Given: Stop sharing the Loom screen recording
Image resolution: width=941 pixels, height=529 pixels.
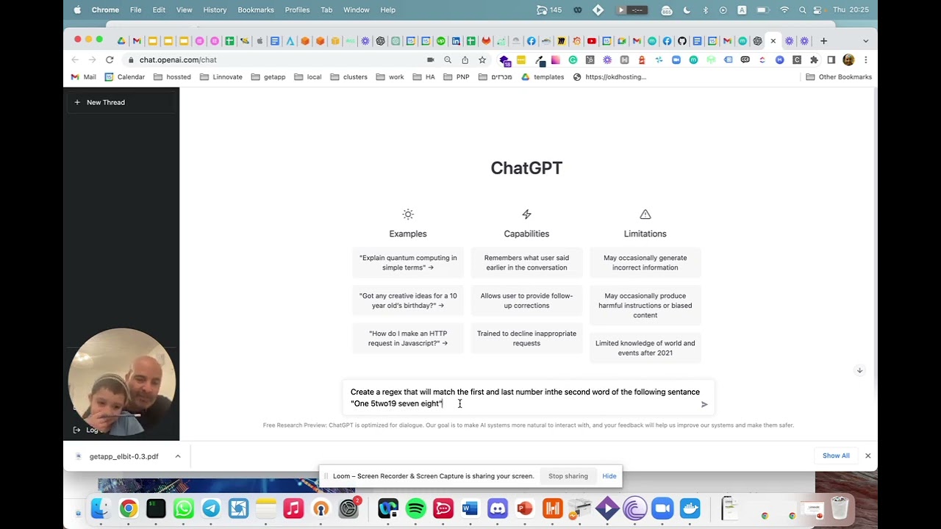Looking at the screenshot, I should (x=568, y=476).
